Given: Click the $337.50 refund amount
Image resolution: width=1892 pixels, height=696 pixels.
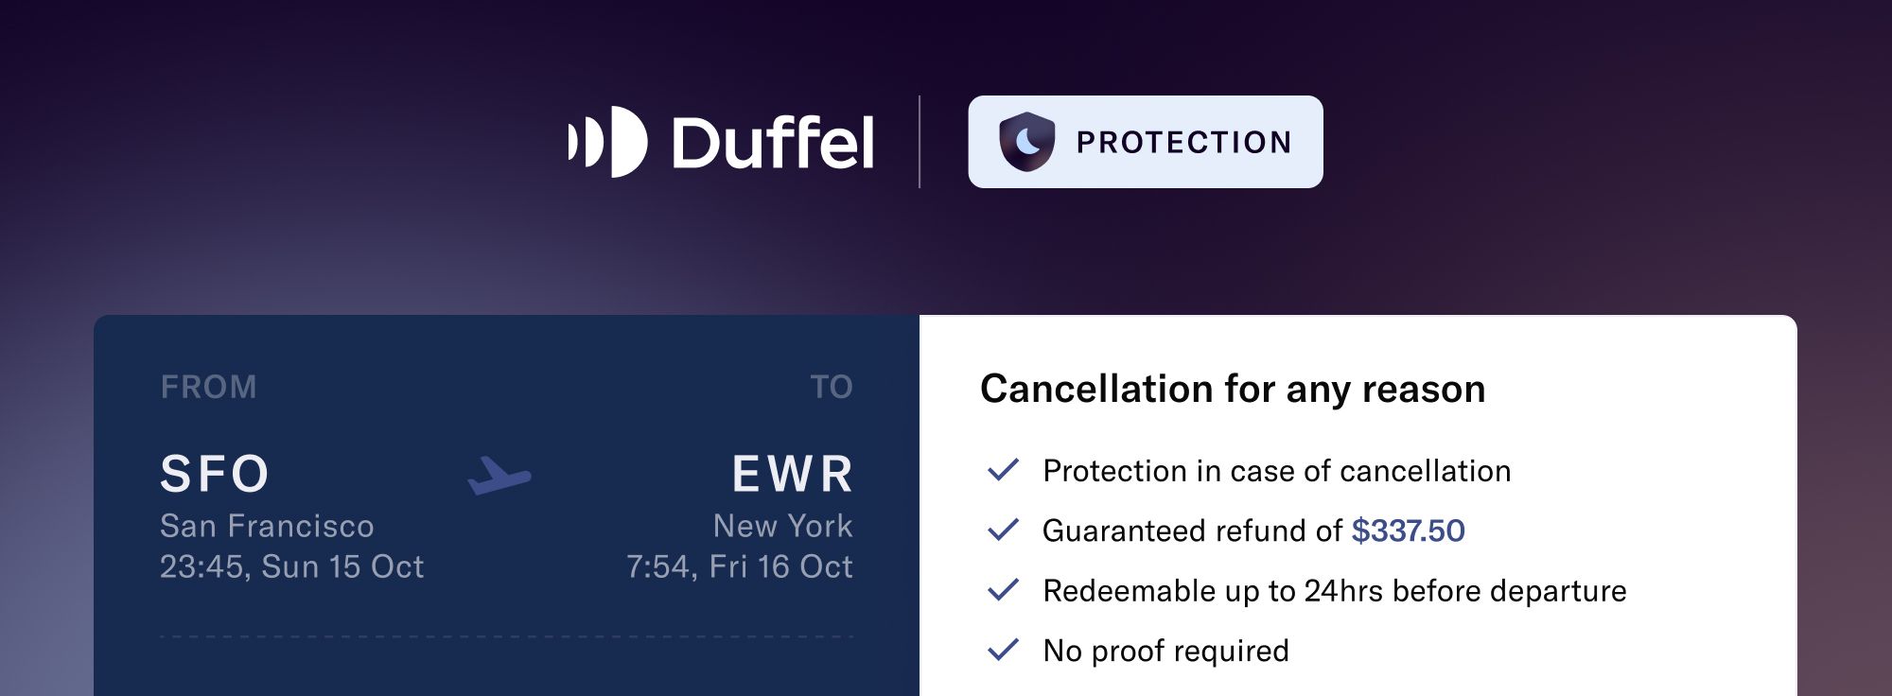Looking at the screenshot, I should [1408, 531].
